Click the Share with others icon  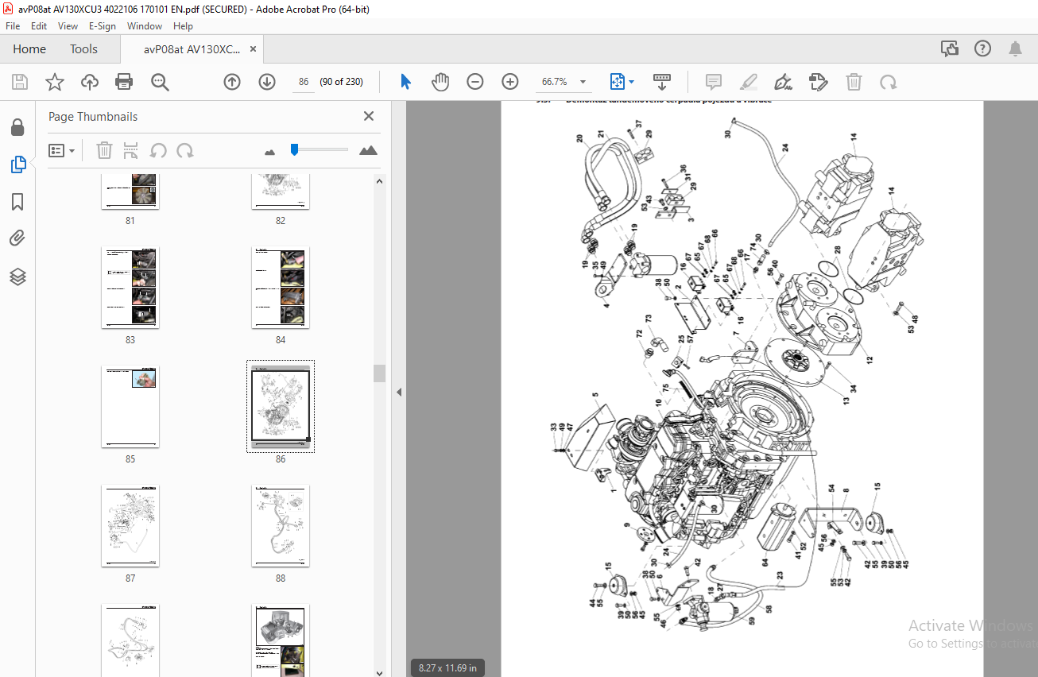point(950,49)
